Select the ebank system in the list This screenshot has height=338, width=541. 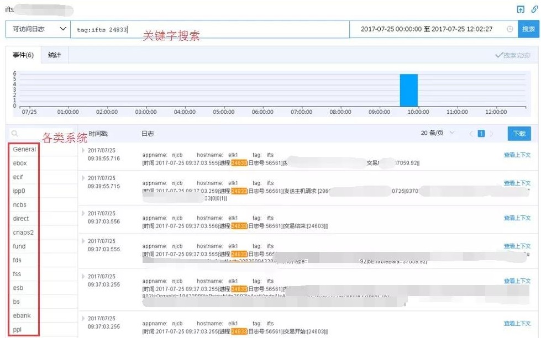pyautogui.click(x=22, y=315)
